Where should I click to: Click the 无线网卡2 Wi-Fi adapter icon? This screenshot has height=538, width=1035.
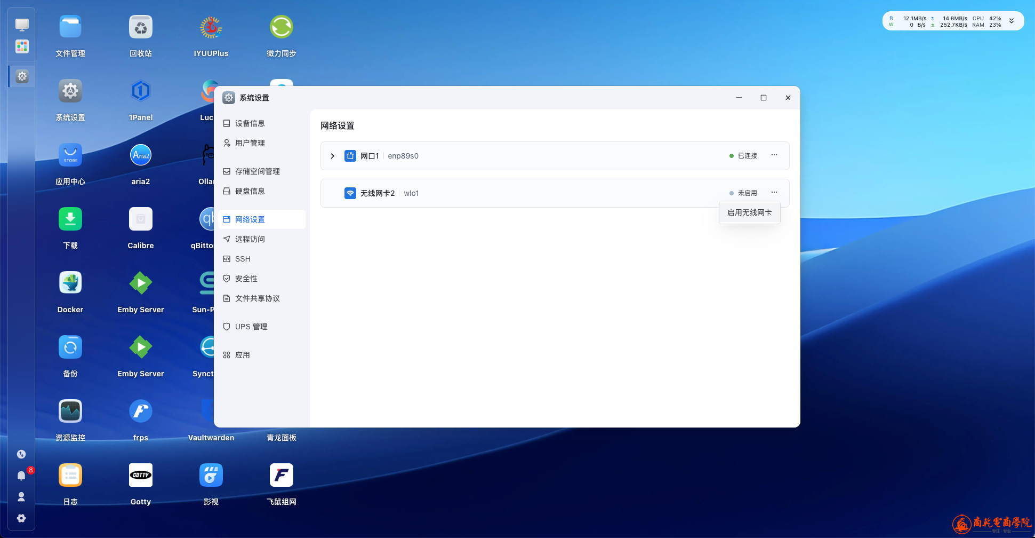350,193
